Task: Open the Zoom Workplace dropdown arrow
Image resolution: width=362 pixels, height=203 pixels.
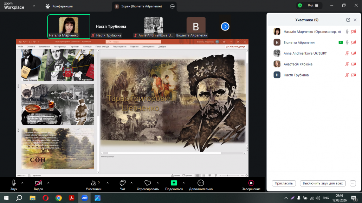Action: pyautogui.click(x=34, y=6)
